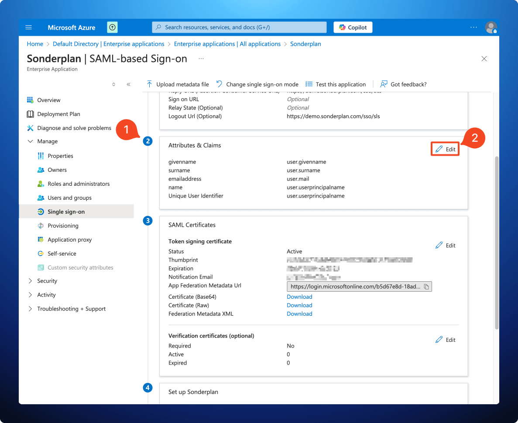The image size is (518, 423).
Task: Click Edit for Attributes & Claims
Action: pyautogui.click(x=445, y=149)
